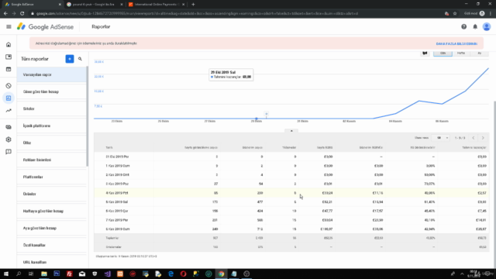Open File Explorer from the taskbar
Screen dimensions: 496x279
tap(44, 274)
